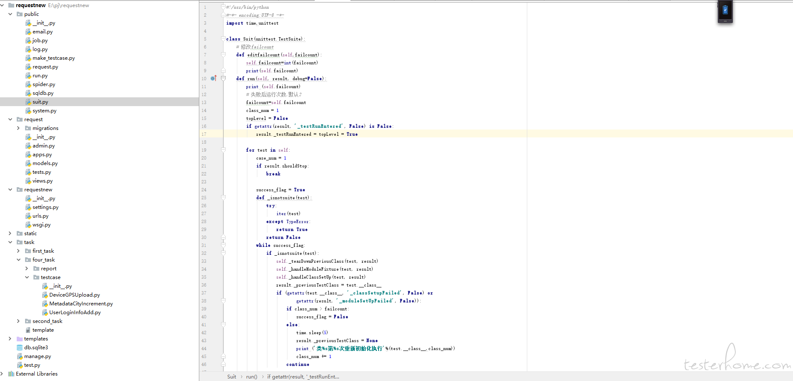This screenshot has width=793, height=381.
Task: Click line number 17 in the gutter
Action: tap(204, 134)
